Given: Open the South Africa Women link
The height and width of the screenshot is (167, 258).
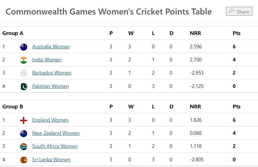Looking at the screenshot, I should pos(55,146).
